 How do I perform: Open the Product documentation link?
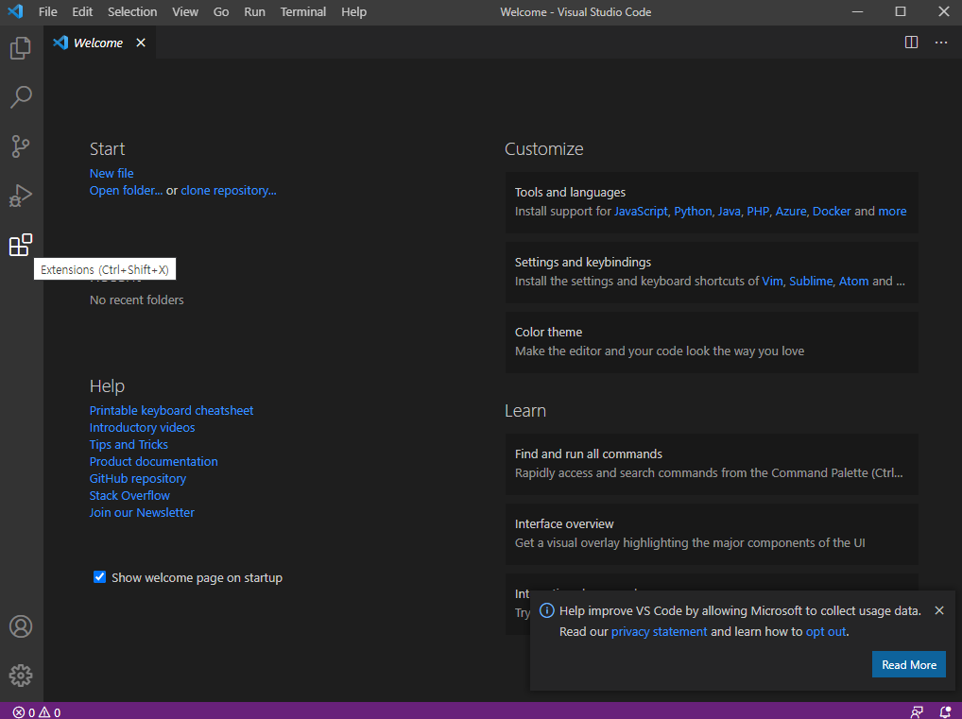click(x=153, y=461)
